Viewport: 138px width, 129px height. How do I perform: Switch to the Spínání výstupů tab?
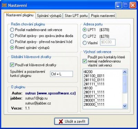tap(49, 16)
